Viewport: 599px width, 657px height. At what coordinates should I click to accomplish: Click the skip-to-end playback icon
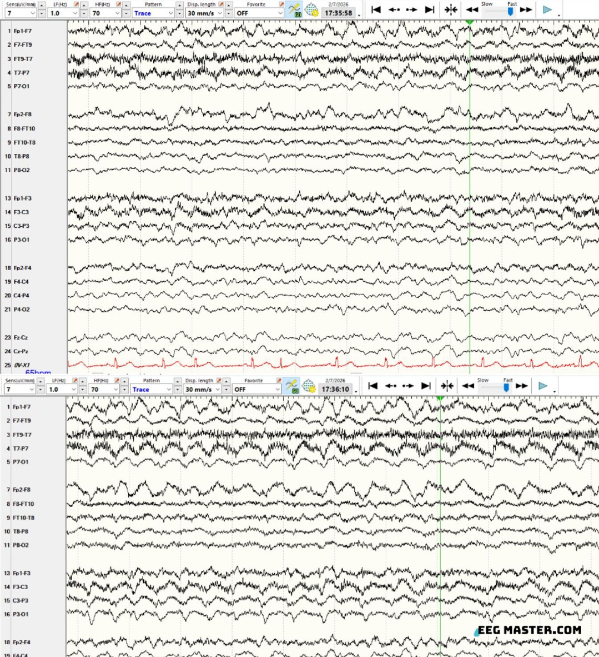pos(430,9)
